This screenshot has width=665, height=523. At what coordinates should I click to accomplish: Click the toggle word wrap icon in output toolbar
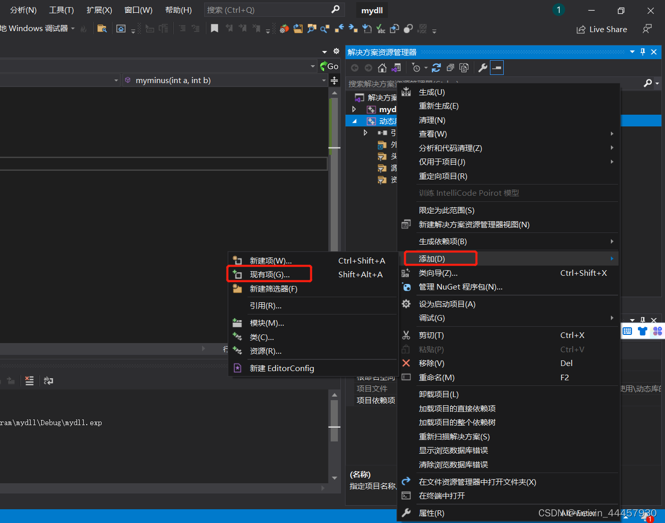[x=48, y=380]
